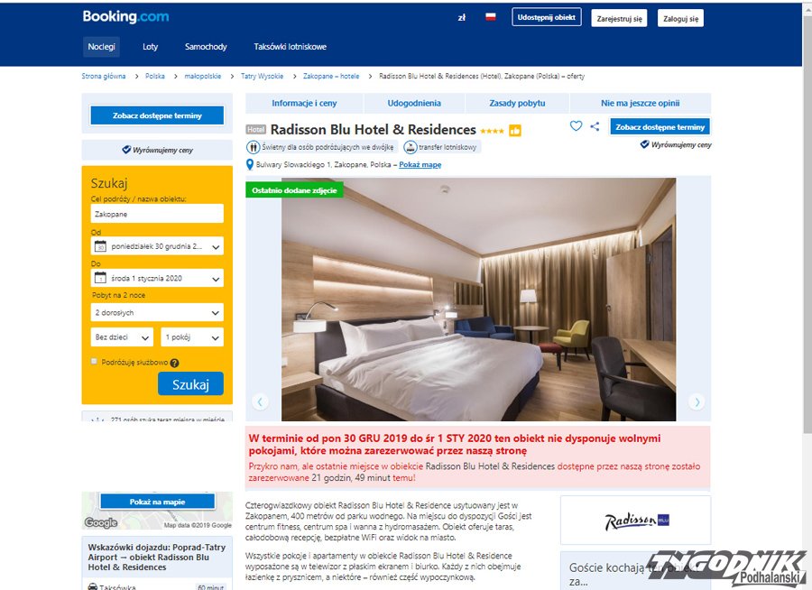Tick the Podróżuję służbowo checkbox
This screenshot has height=590, width=812.
94,362
